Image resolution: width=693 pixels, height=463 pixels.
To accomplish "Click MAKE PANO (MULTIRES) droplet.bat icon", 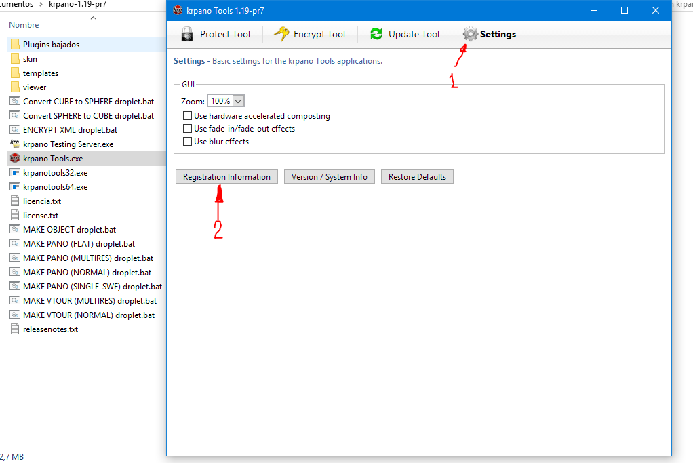I will 15,258.
